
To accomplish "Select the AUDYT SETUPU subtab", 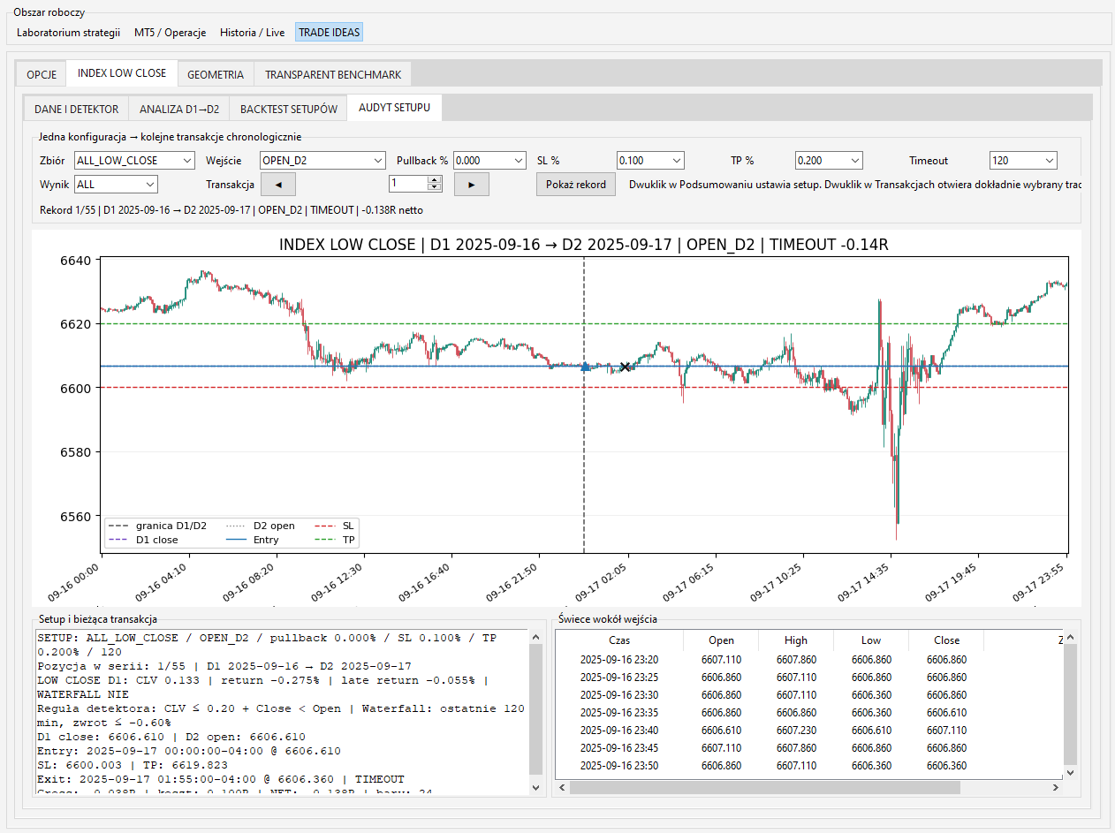I will pos(395,108).
